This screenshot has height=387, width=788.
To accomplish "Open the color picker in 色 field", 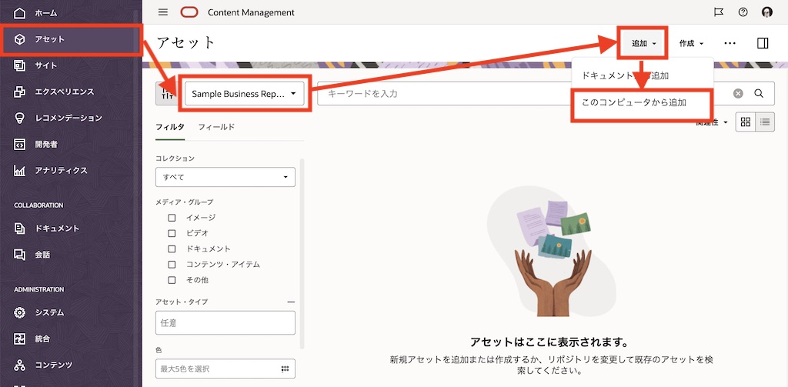I will (x=285, y=369).
